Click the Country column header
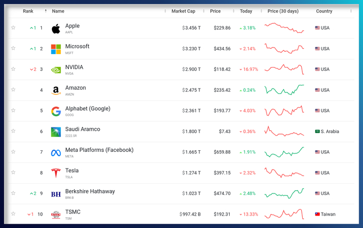 (324, 11)
